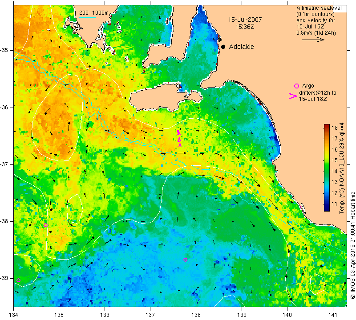Click the green 14 degree band on the colorbar
The height and width of the screenshot is (320, 356).
327,171
